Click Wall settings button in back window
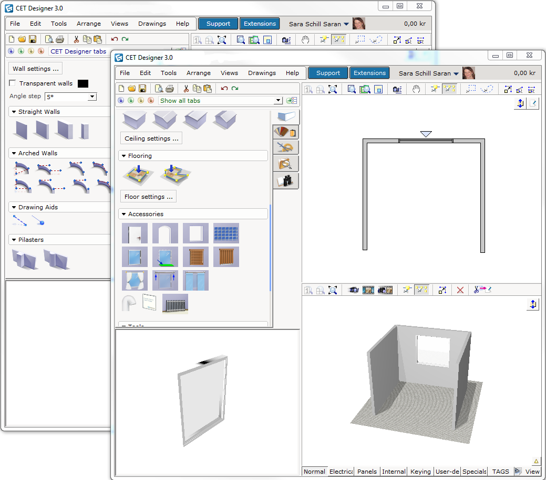Screen dimensions: 546x480 click(36, 69)
